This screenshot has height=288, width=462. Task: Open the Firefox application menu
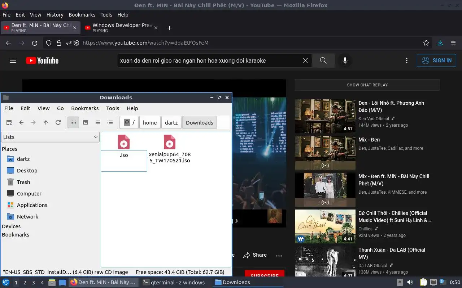click(x=453, y=43)
